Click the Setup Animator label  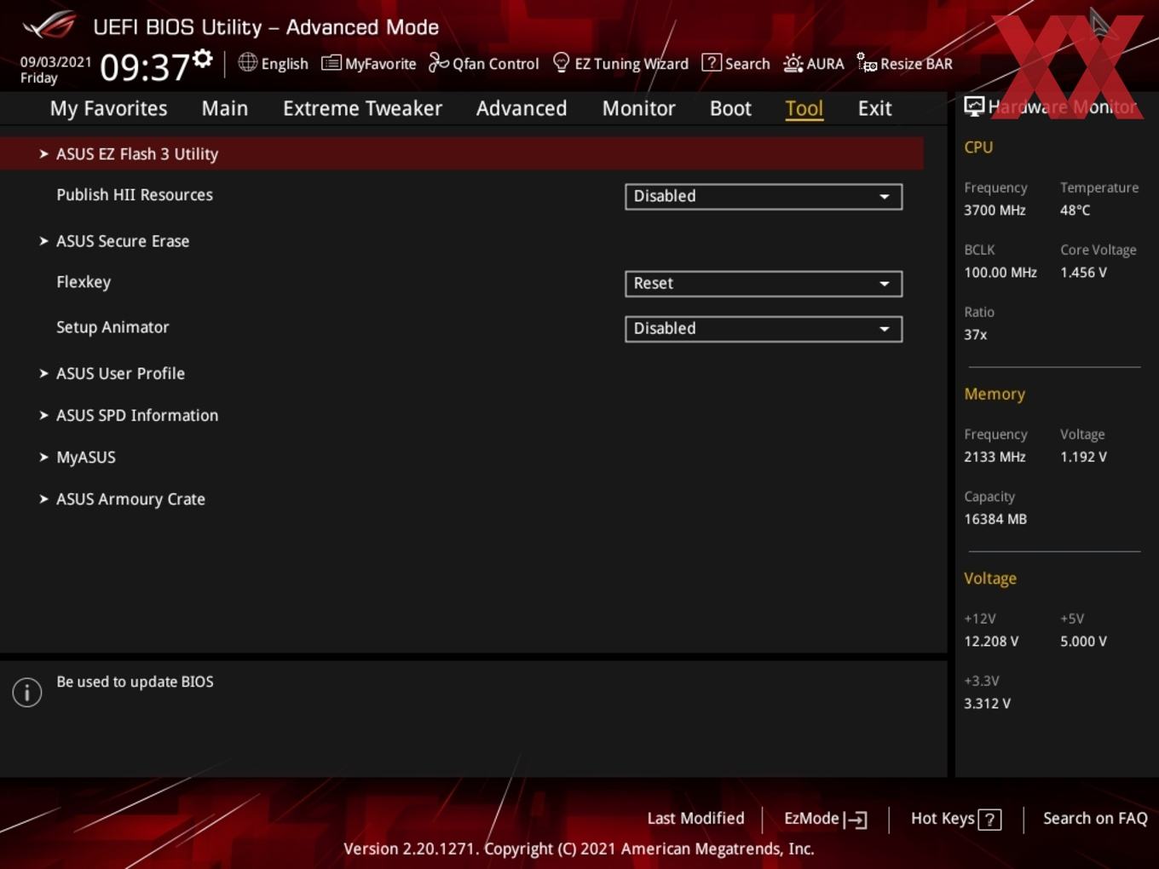(x=112, y=327)
